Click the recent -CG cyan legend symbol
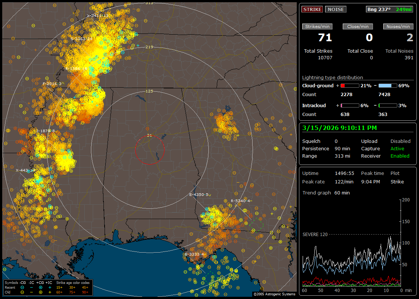This screenshot has width=419, height=299. (22, 287)
